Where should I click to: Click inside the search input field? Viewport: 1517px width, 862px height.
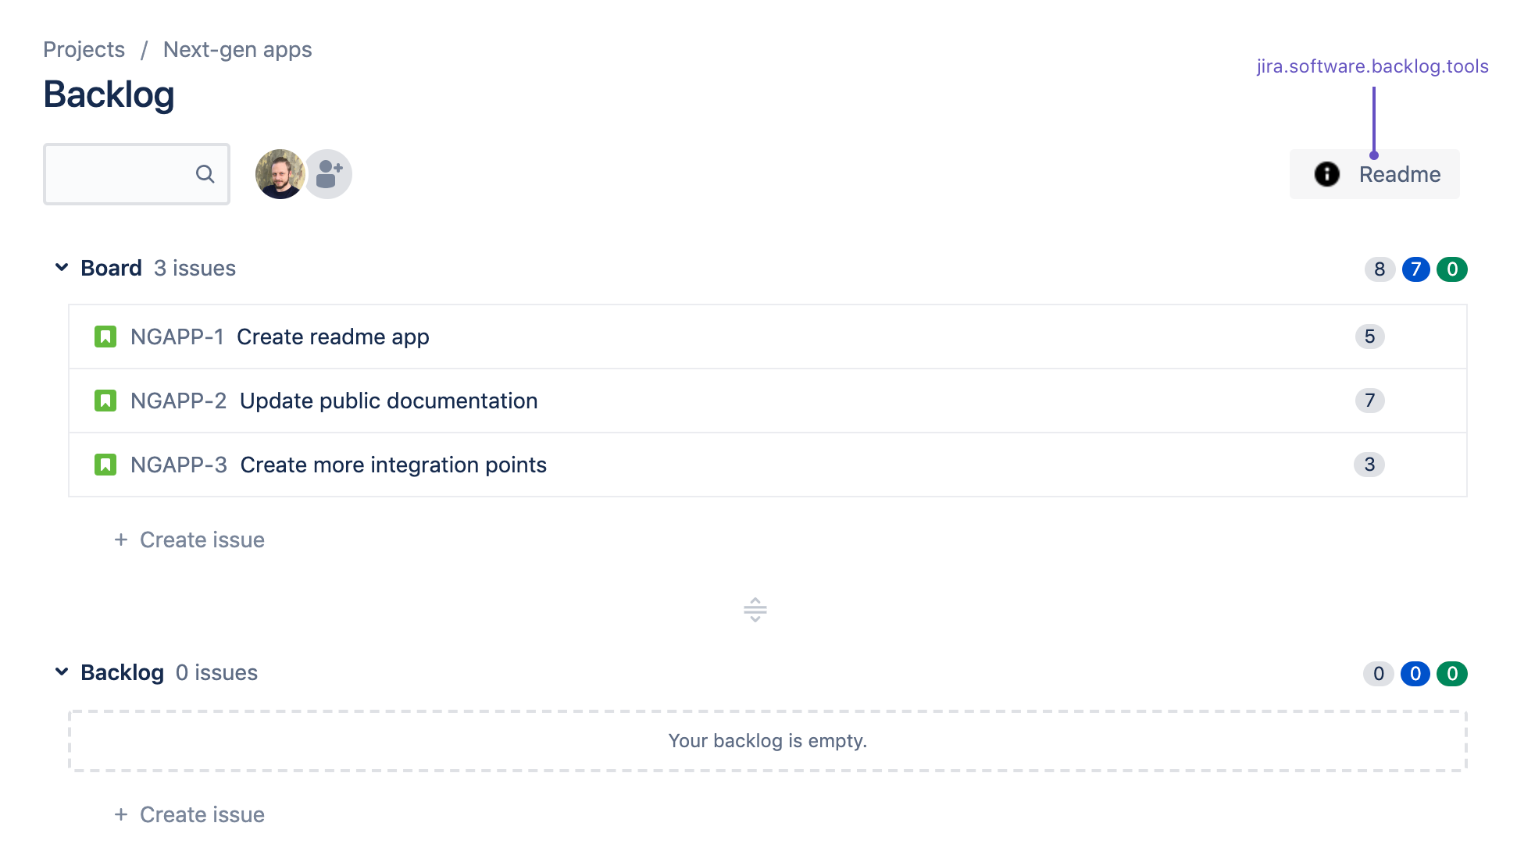[117, 174]
